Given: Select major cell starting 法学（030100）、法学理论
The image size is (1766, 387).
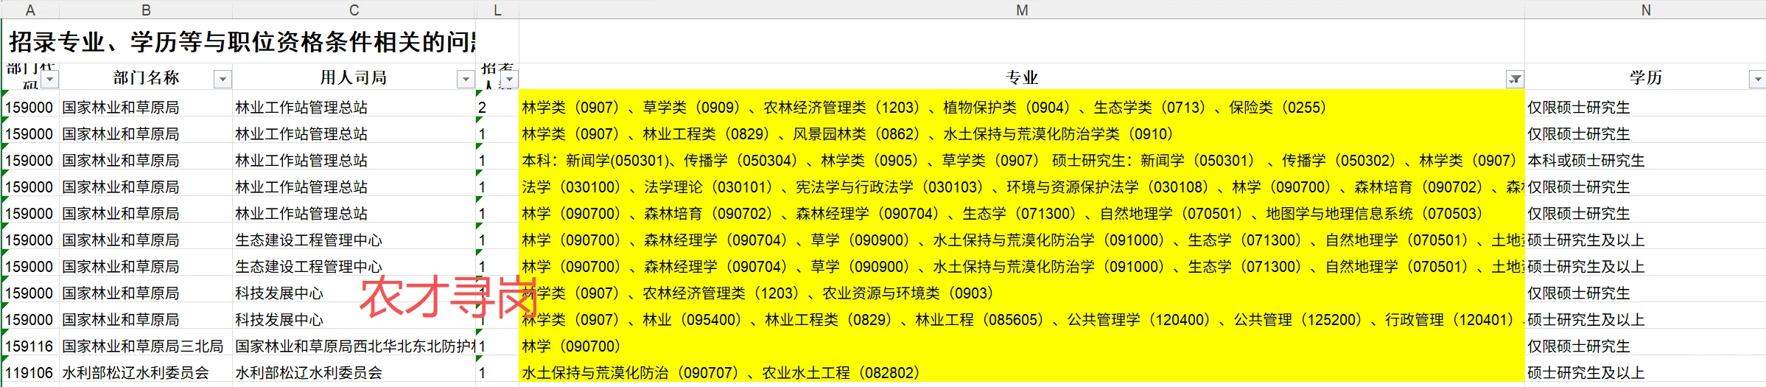Looking at the screenshot, I should click(1022, 186).
